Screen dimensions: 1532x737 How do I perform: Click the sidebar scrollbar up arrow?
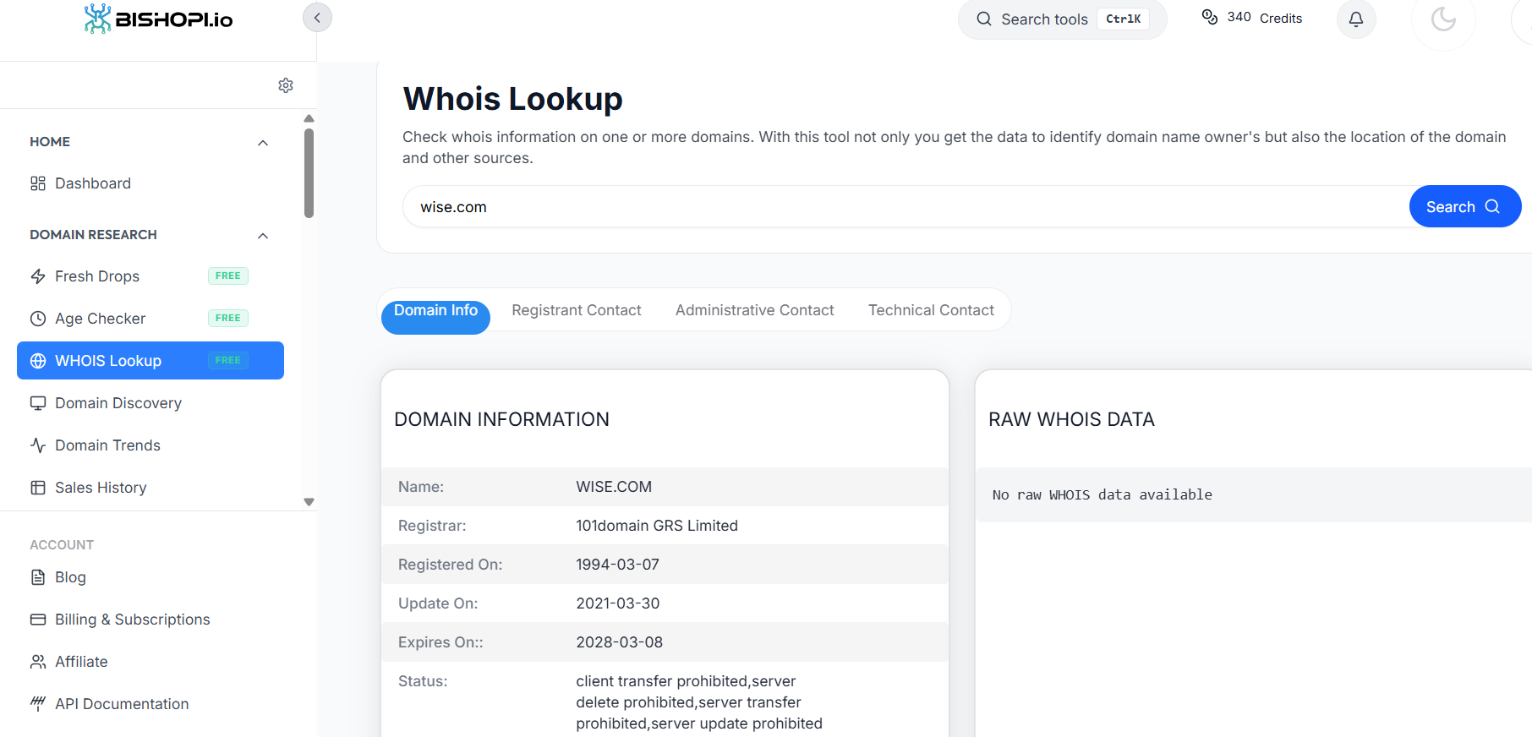309,118
